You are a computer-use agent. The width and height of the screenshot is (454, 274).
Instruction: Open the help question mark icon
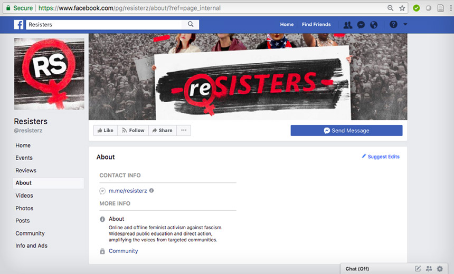[x=393, y=25]
